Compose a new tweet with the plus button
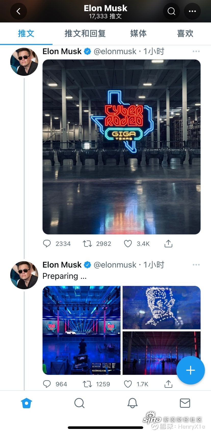The width and height of the screenshot is (211, 433). (x=191, y=370)
